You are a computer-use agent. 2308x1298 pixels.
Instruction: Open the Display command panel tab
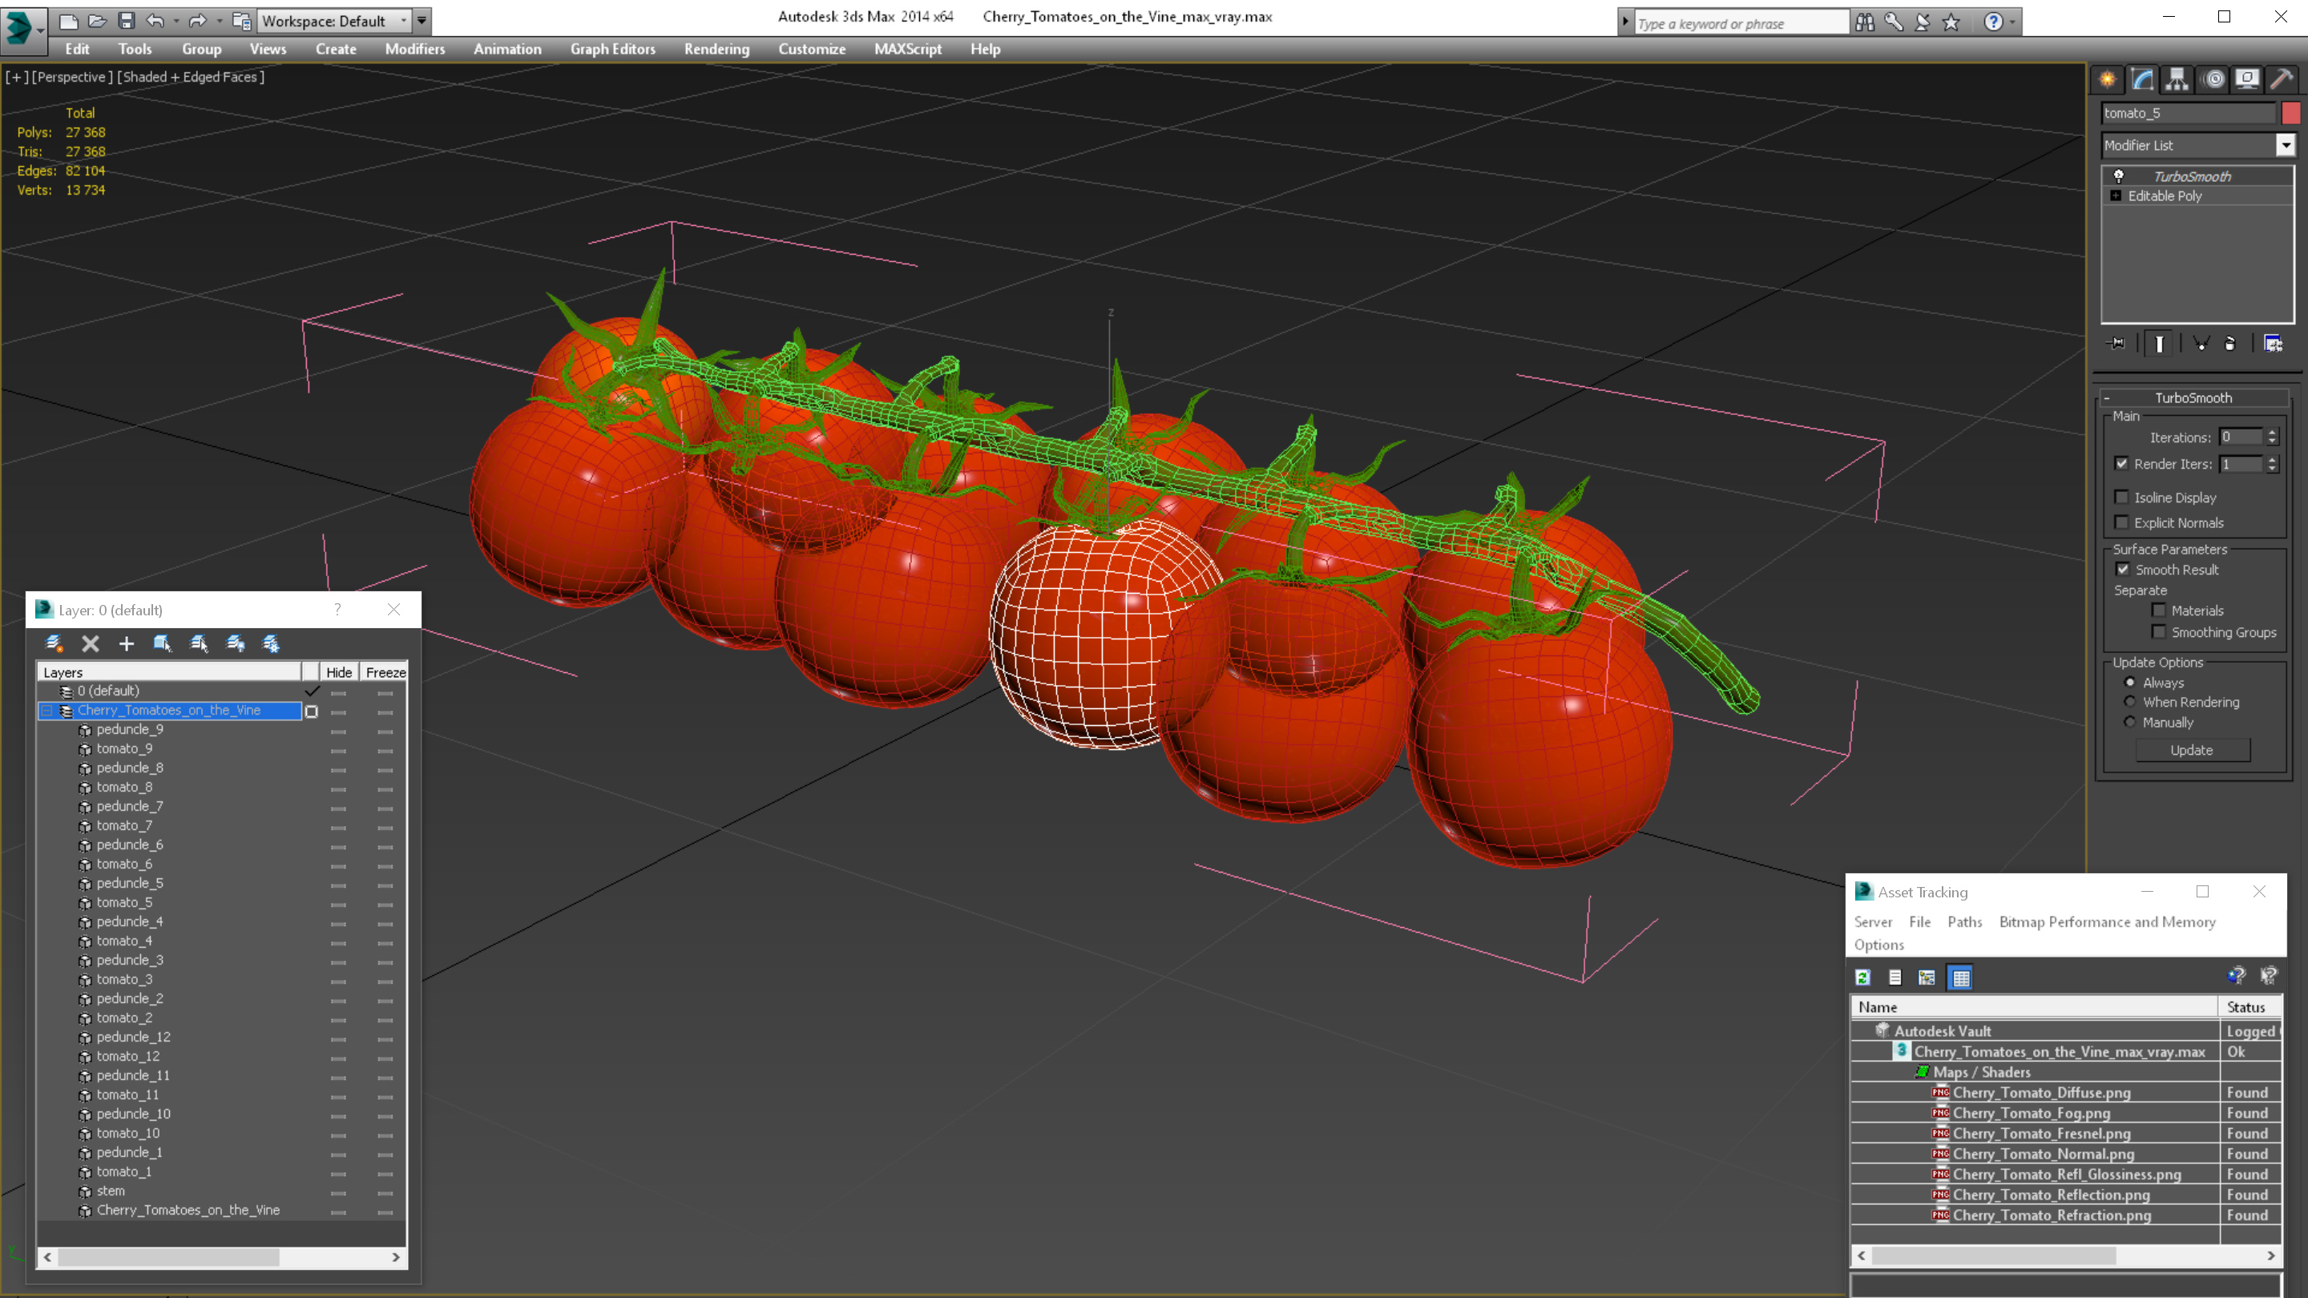coord(2247,80)
